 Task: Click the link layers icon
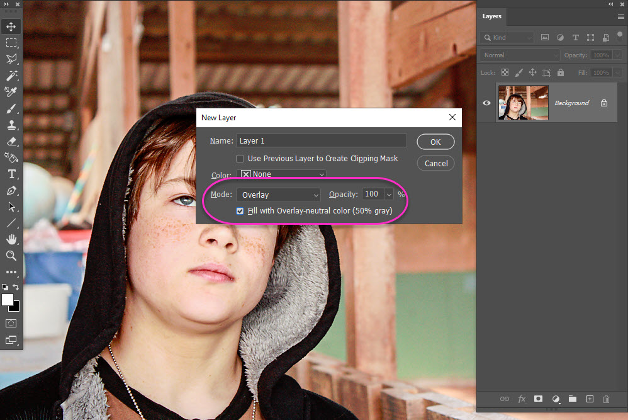[x=505, y=399]
